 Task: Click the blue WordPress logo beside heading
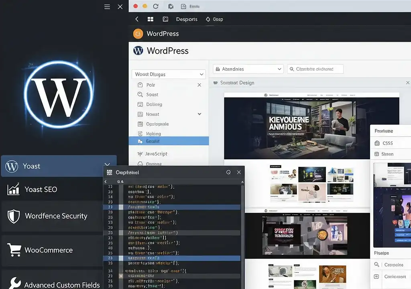point(138,50)
